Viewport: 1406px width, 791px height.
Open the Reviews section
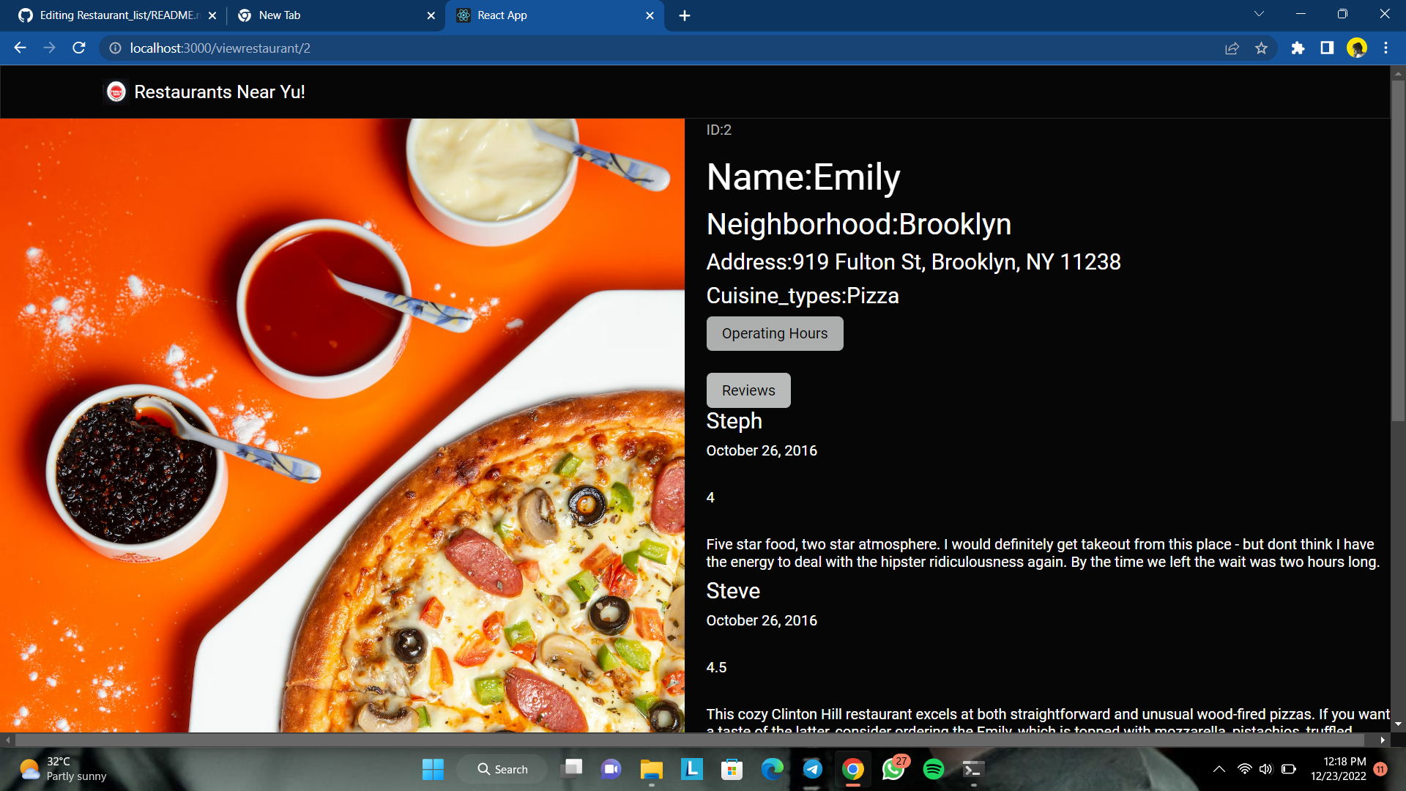point(748,390)
